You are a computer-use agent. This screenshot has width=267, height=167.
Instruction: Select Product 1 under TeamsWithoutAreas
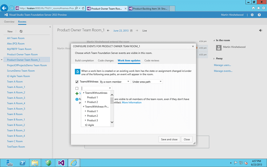(x=92, y=98)
